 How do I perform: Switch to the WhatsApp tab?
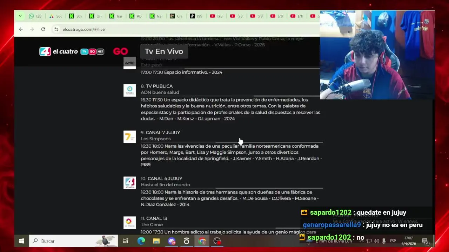tap(35, 16)
